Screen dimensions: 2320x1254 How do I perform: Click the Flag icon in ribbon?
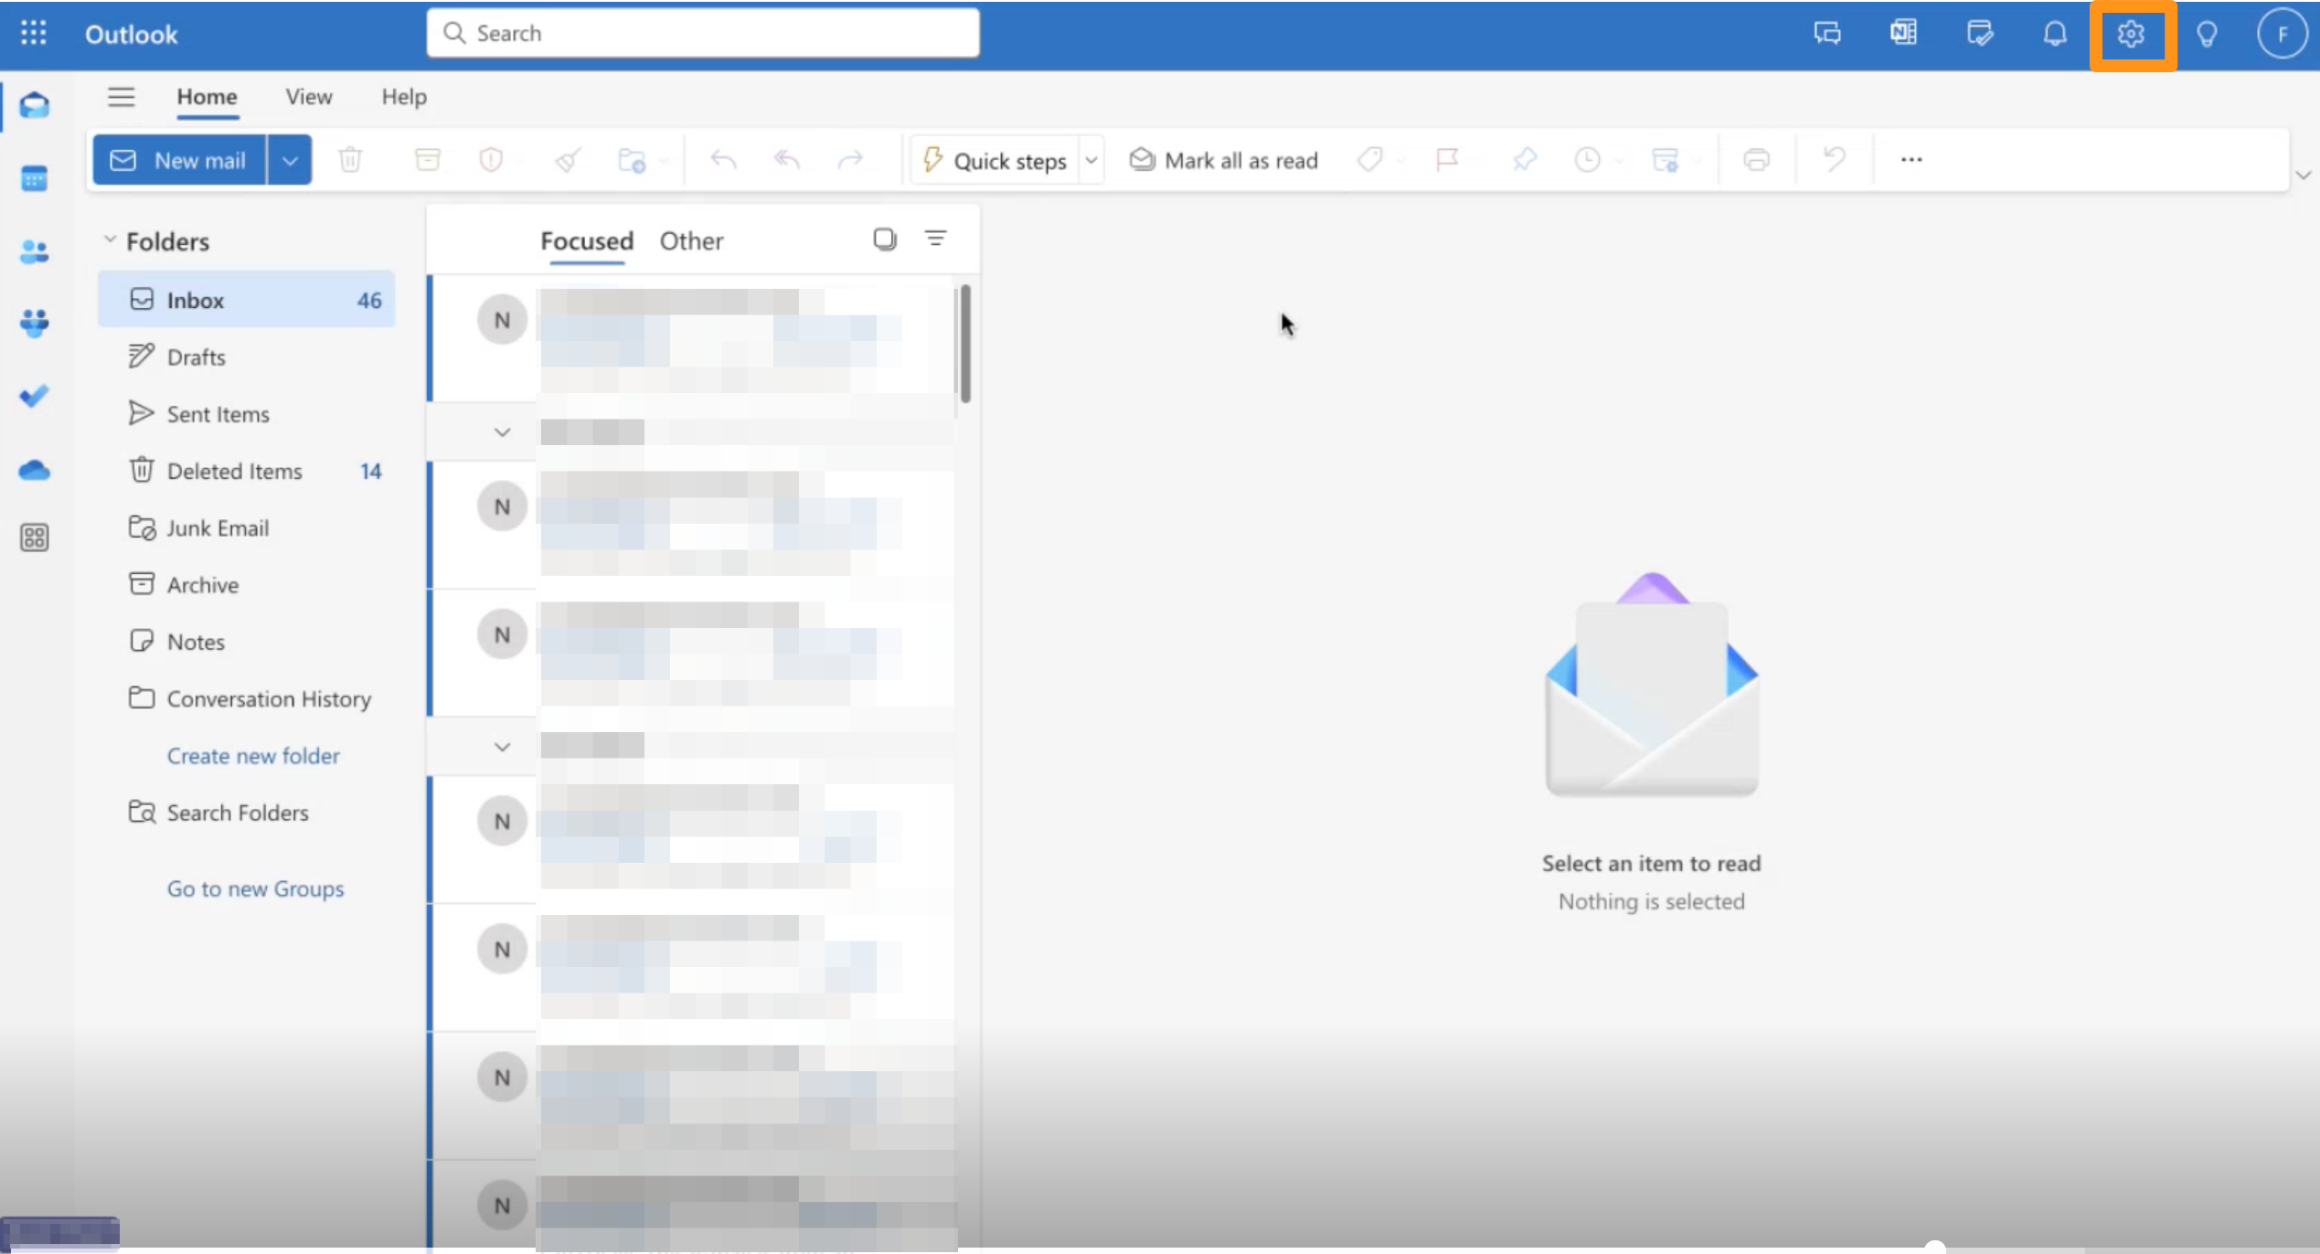pos(1447,160)
